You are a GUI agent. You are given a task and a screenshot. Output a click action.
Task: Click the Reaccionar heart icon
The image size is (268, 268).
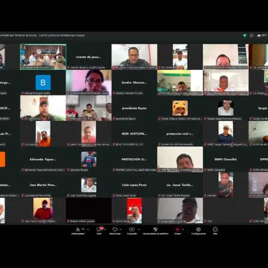[115, 229]
